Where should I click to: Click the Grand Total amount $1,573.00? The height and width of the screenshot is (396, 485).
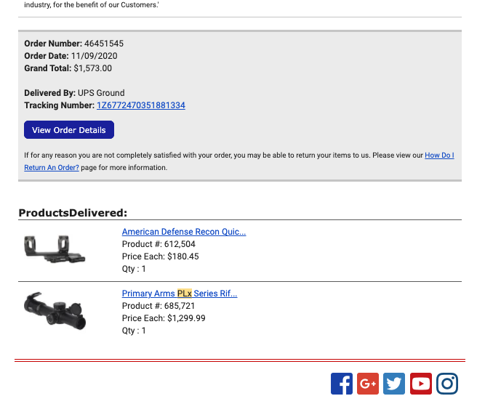pos(93,68)
